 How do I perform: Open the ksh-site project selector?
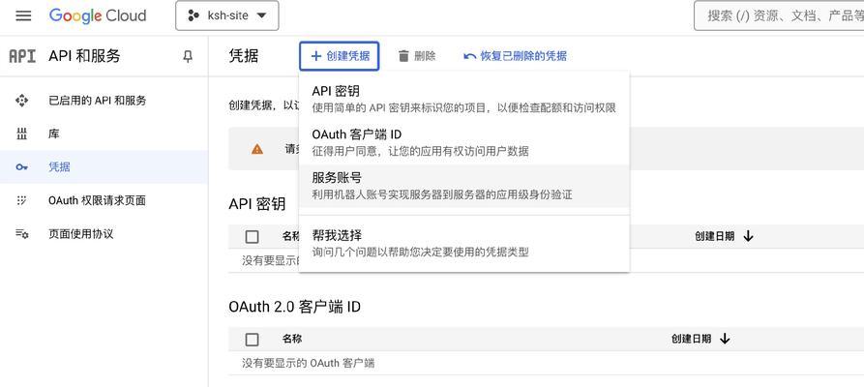pyautogui.click(x=227, y=15)
